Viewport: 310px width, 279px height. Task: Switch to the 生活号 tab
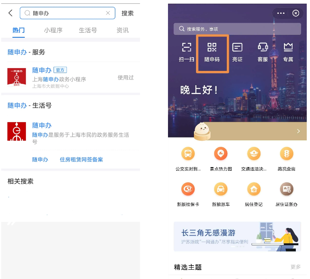point(88,30)
